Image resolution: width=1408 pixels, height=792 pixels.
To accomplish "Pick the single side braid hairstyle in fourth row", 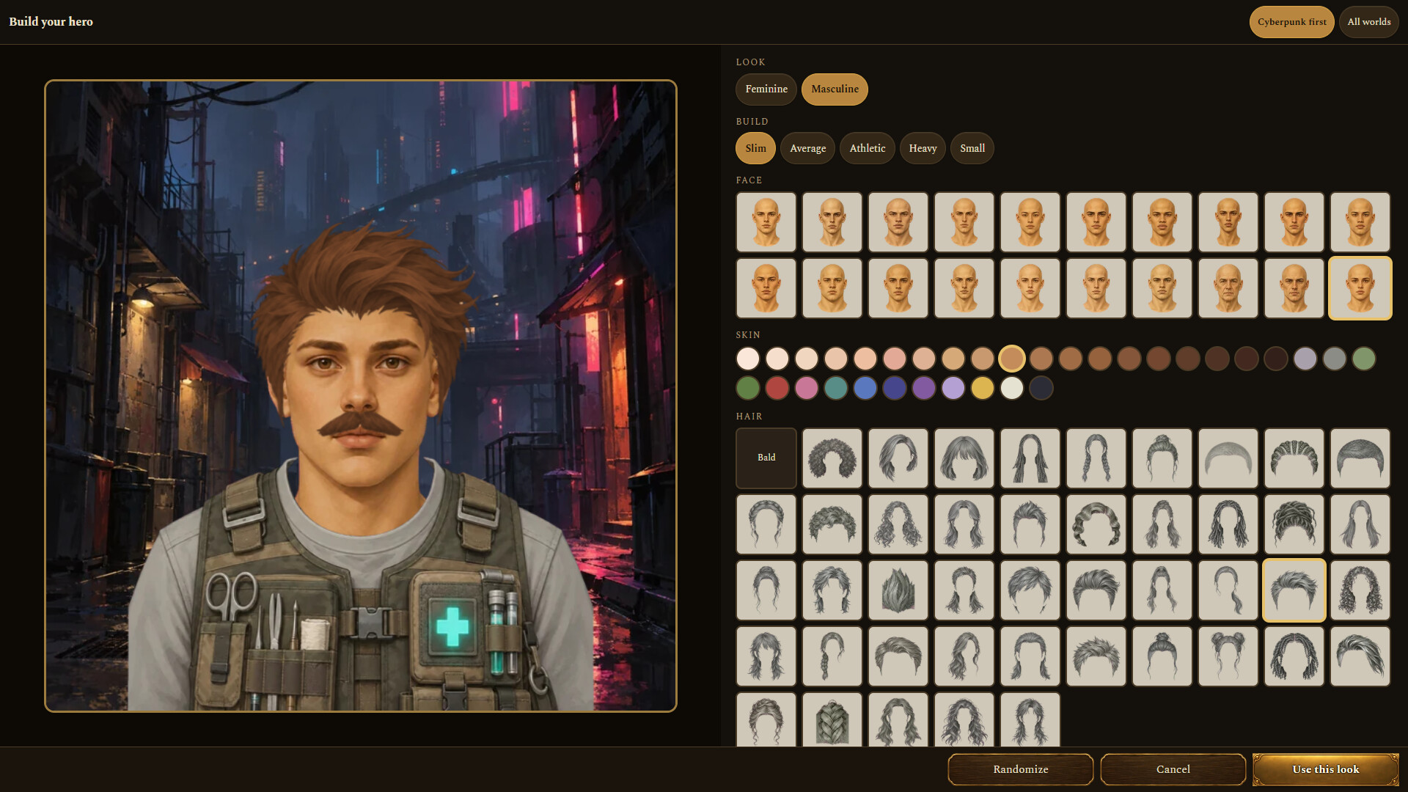I will 832,656.
